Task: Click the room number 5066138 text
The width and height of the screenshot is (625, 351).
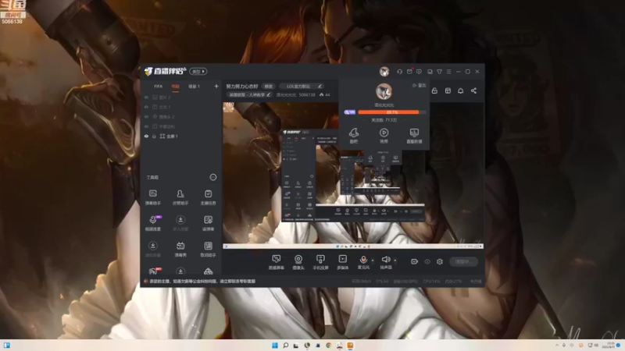Action: pos(307,94)
